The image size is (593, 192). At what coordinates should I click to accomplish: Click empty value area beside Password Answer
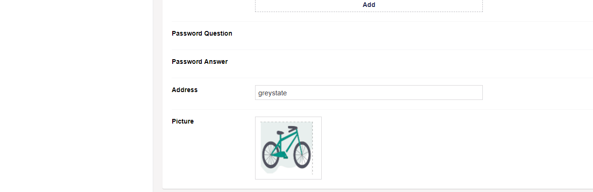(368, 62)
